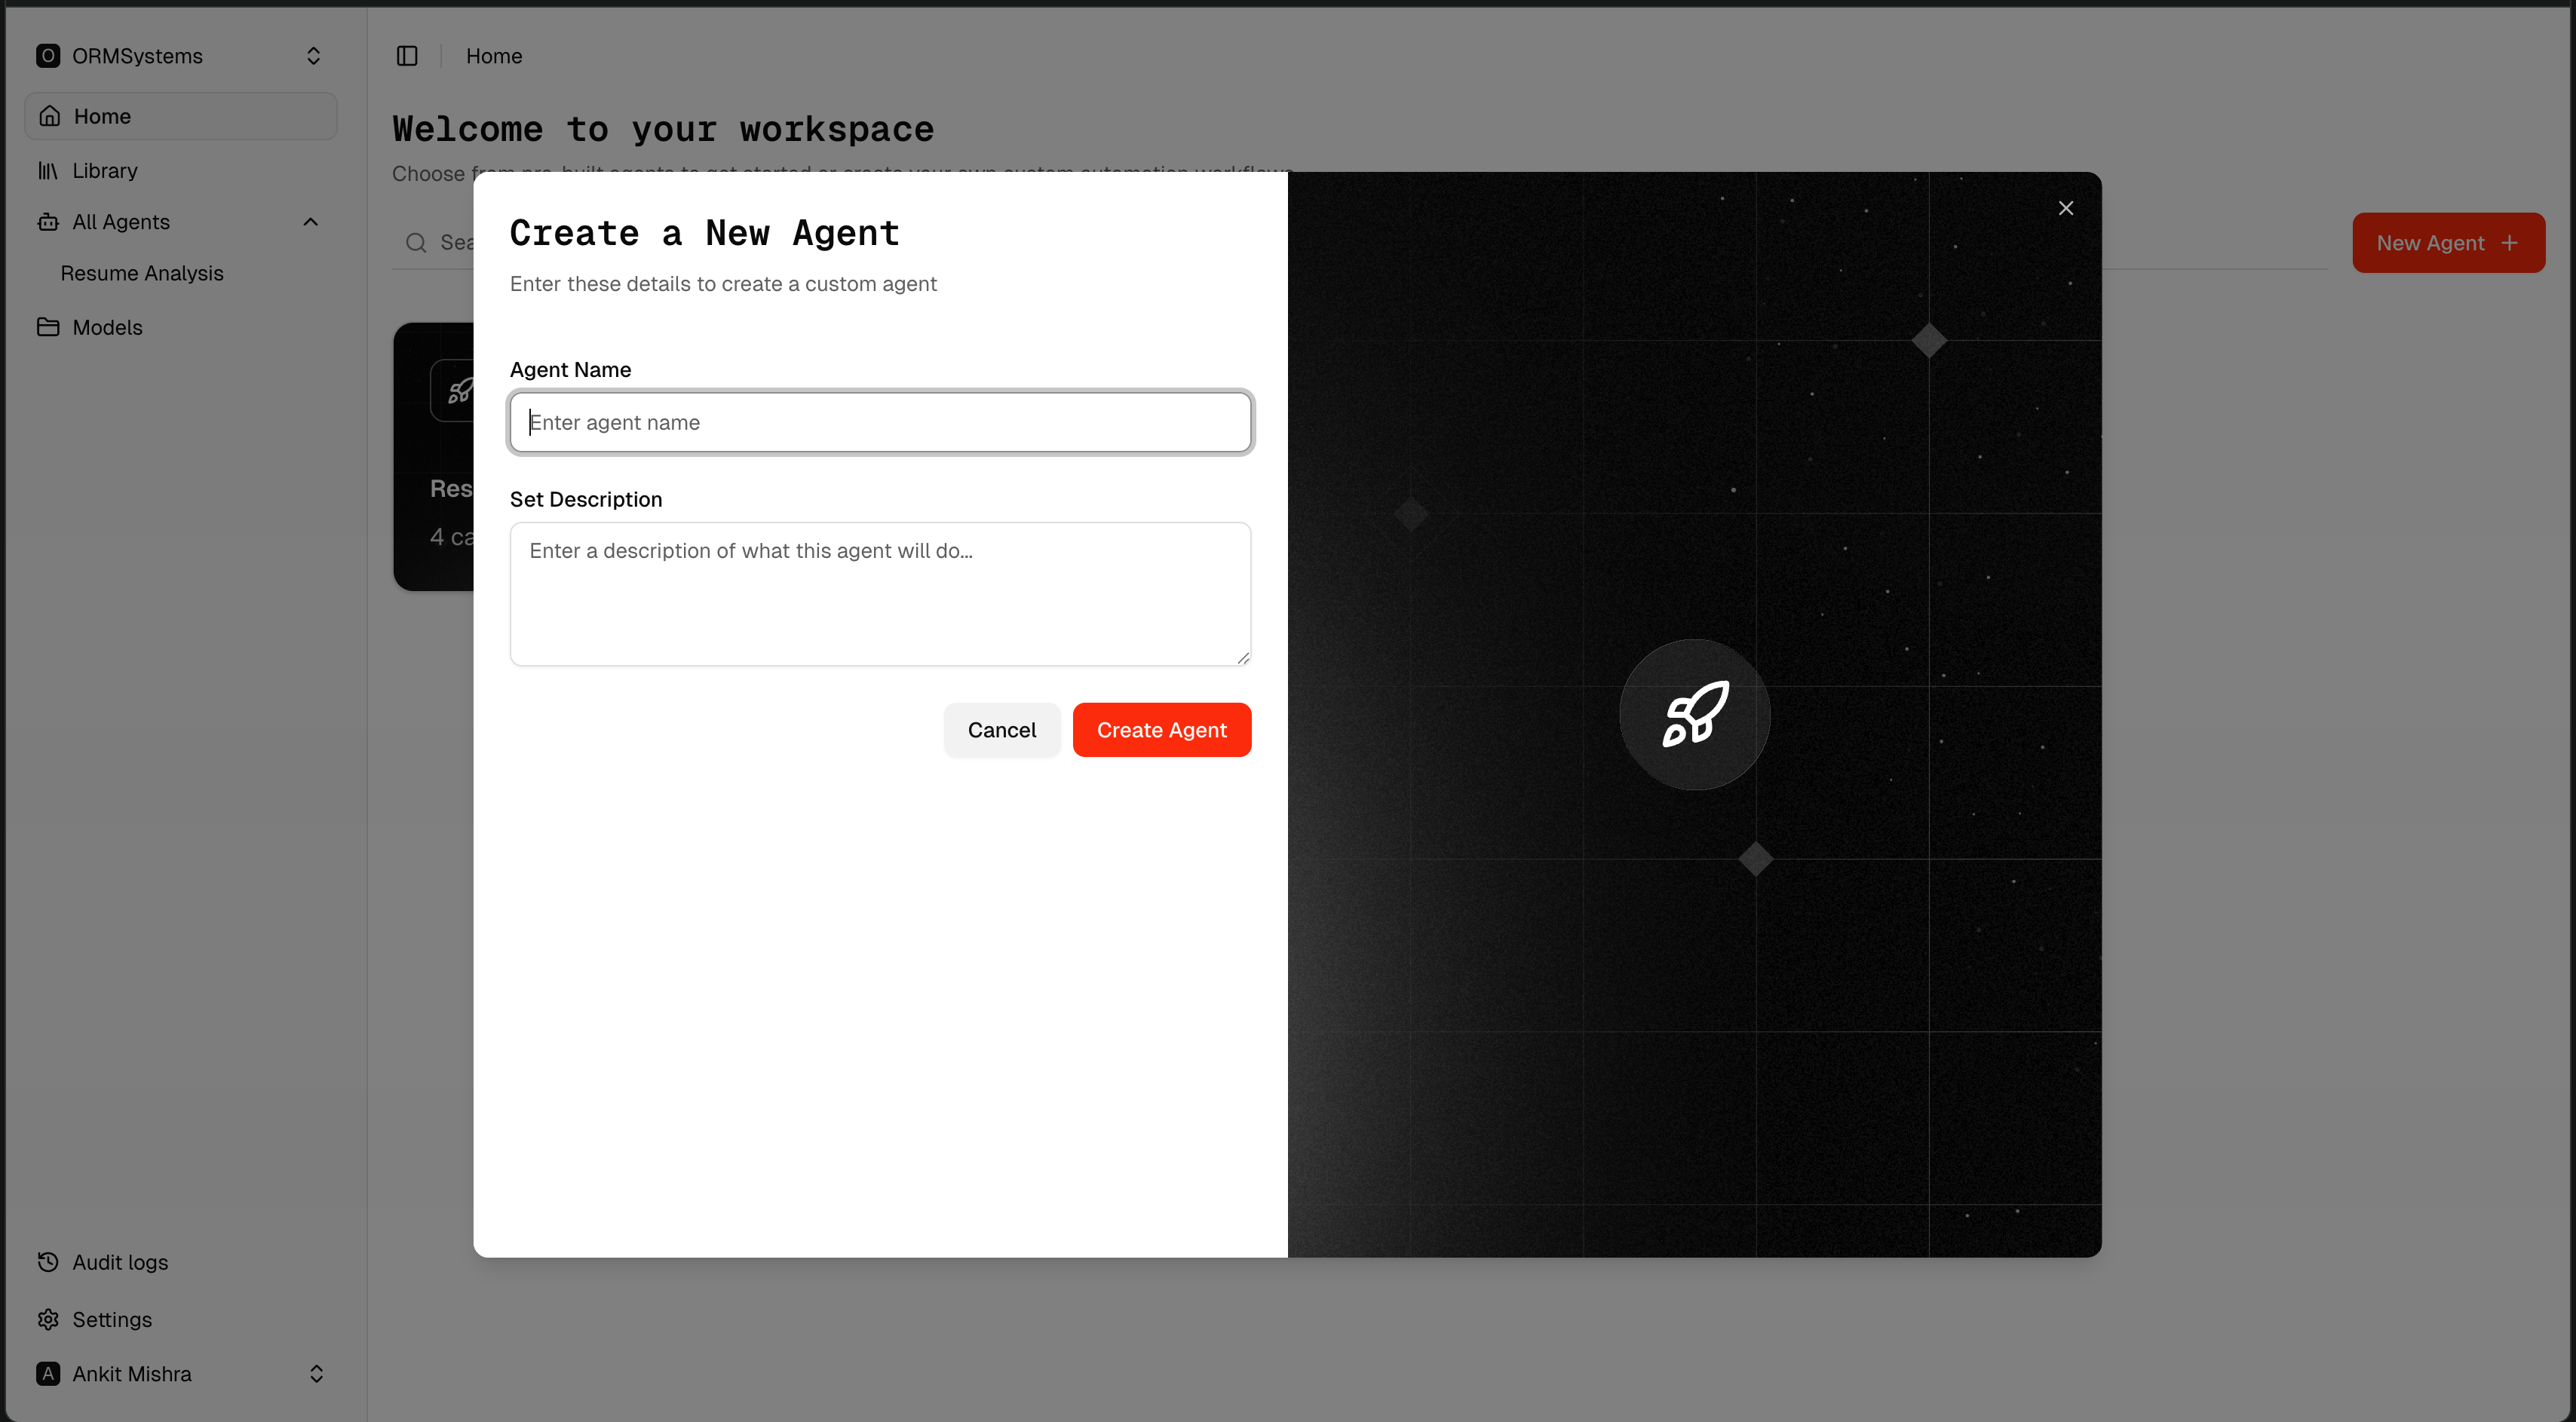Click the All Agents robot icon
2576x1422 pixels.
48,222
